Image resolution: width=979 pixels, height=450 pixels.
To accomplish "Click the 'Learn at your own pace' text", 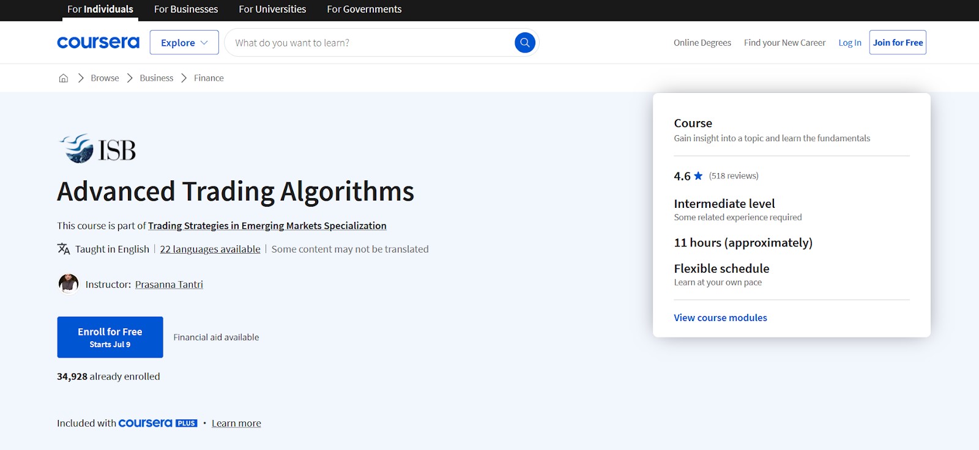I will tap(718, 282).
